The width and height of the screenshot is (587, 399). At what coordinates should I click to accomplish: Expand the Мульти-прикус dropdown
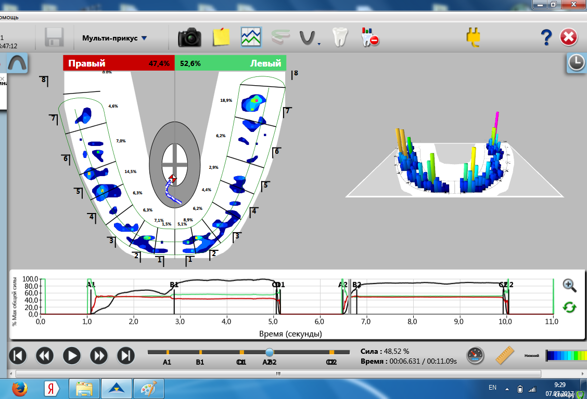coord(144,38)
